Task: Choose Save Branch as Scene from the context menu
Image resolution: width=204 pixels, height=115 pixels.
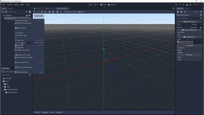Action: [x=29, y=57]
